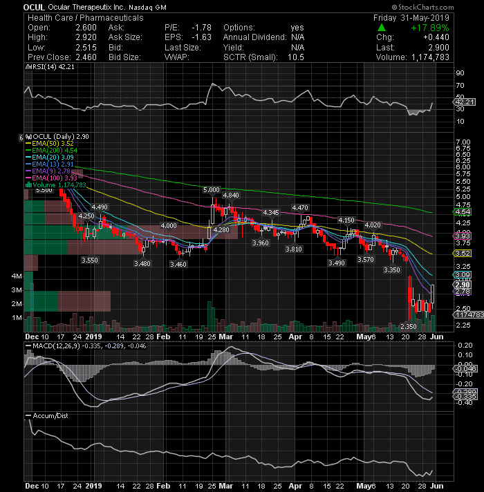Click the Last price 2.900 in header

coord(438,48)
